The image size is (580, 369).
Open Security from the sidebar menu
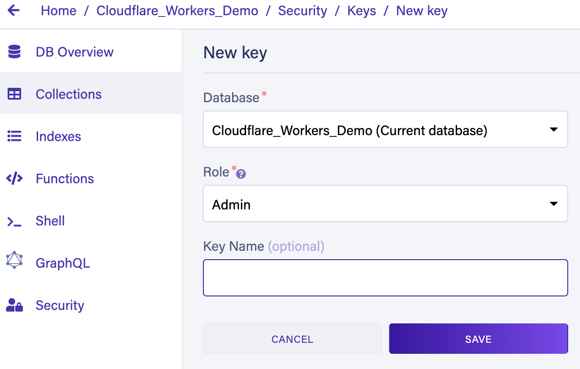click(91, 305)
